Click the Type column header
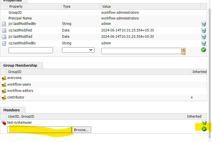 click(81, 7)
